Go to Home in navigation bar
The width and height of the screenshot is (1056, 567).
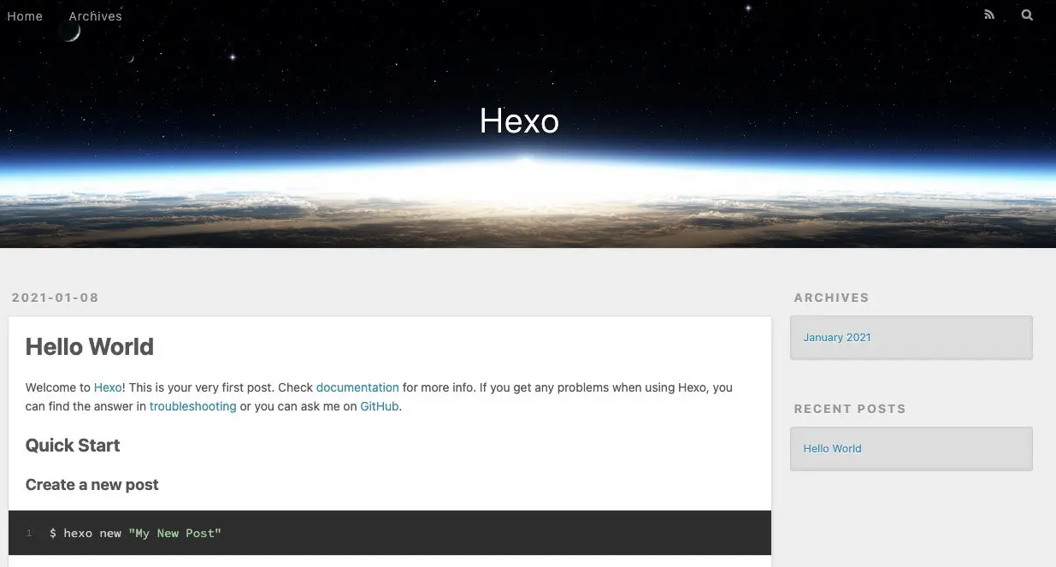pyautogui.click(x=25, y=16)
